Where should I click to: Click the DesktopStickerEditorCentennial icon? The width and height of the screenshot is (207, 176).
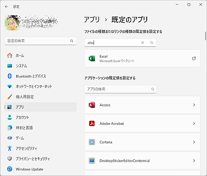(92, 161)
